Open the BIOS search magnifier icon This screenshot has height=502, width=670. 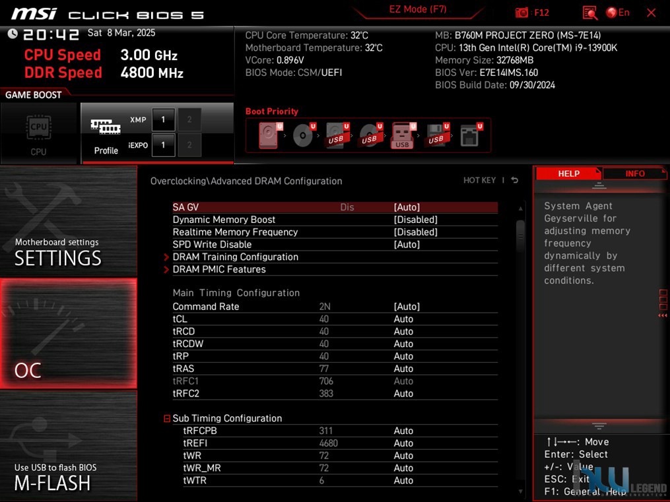(x=589, y=13)
